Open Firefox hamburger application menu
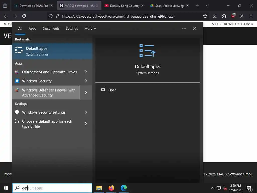 [x=251, y=16]
